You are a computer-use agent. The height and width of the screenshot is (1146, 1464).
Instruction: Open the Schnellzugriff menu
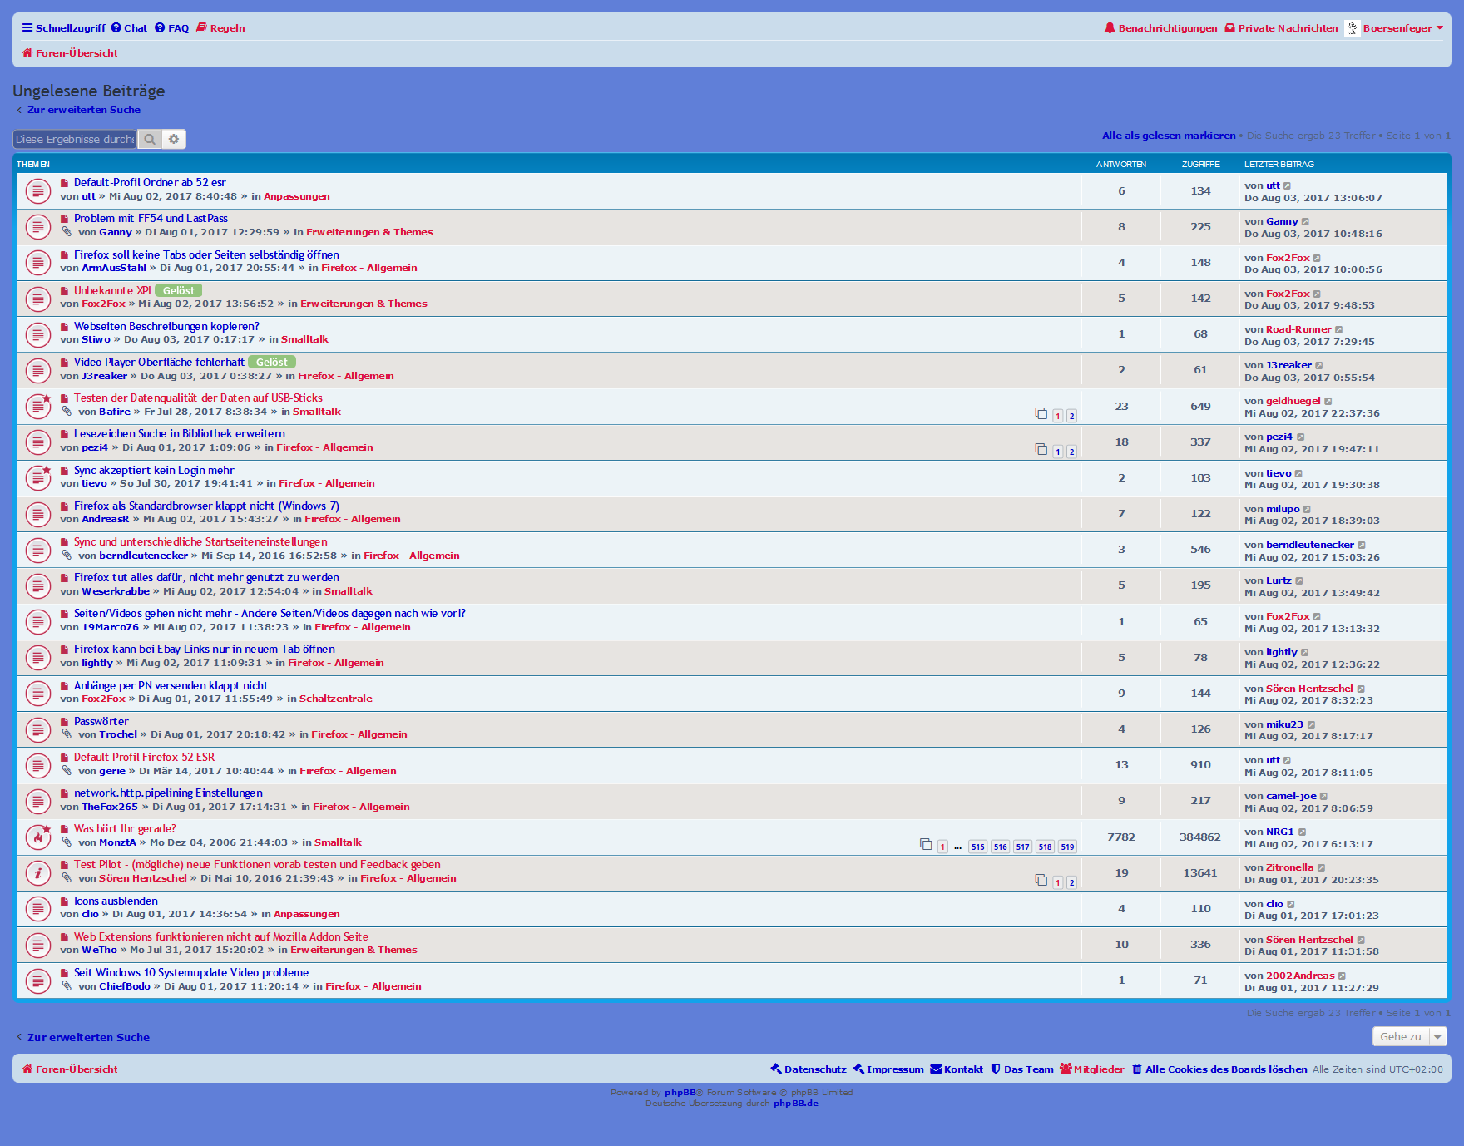coord(64,28)
